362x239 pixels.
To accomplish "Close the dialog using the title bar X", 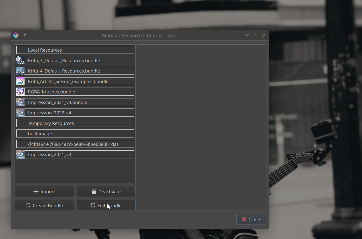I will point(264,35).
